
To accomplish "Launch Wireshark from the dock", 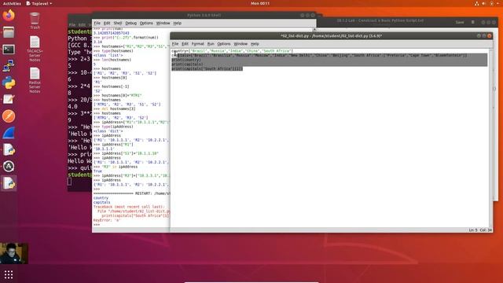I will tap(9, 133).
